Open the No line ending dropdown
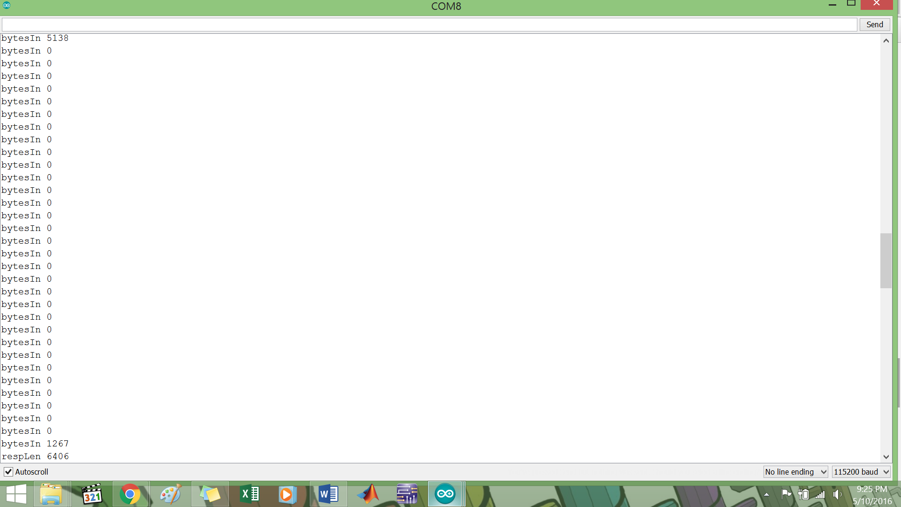This screenshot has height=507, width=901. (796, 472)
